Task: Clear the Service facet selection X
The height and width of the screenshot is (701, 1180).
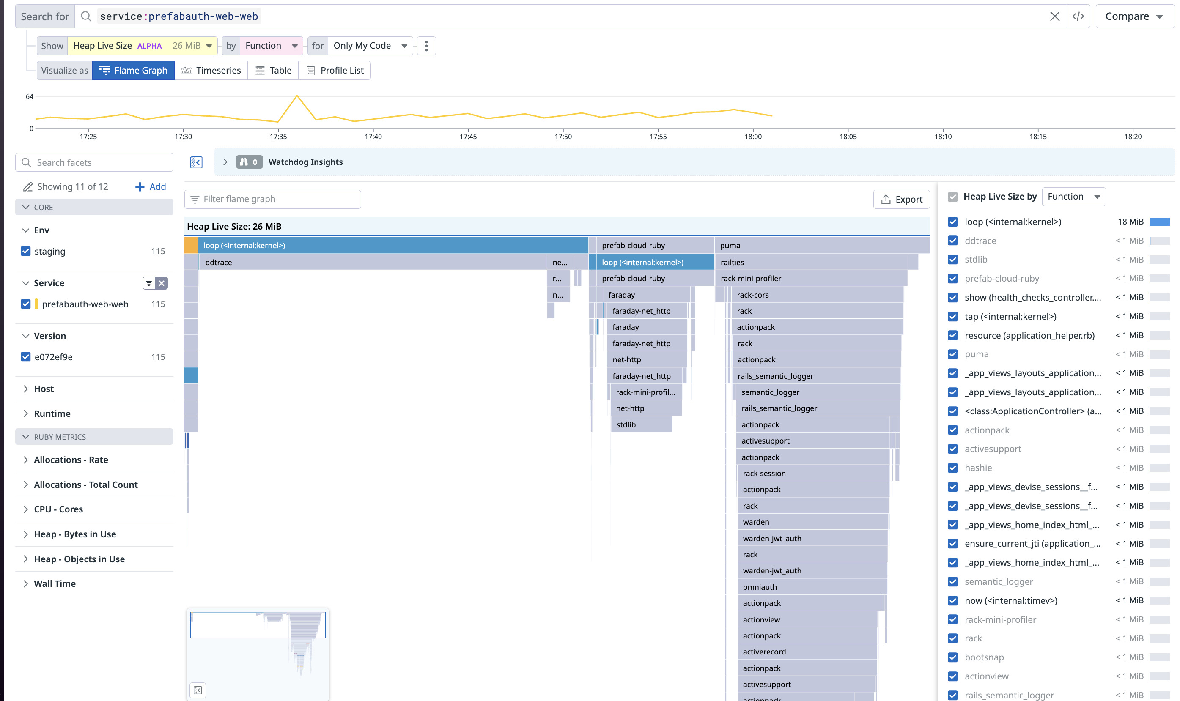Action: (x=162, y=283)
